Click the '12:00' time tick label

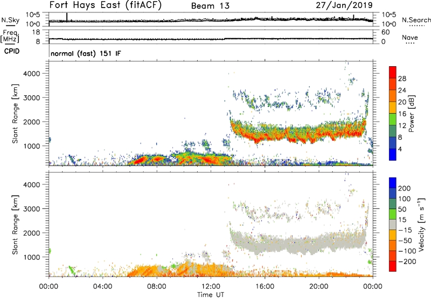pos(211,287)
